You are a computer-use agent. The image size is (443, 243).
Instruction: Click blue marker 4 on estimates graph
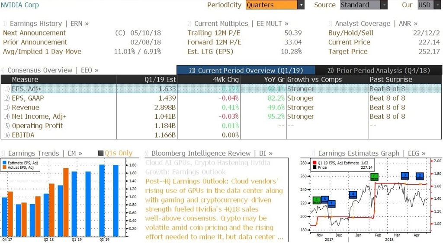click(353, 195)
